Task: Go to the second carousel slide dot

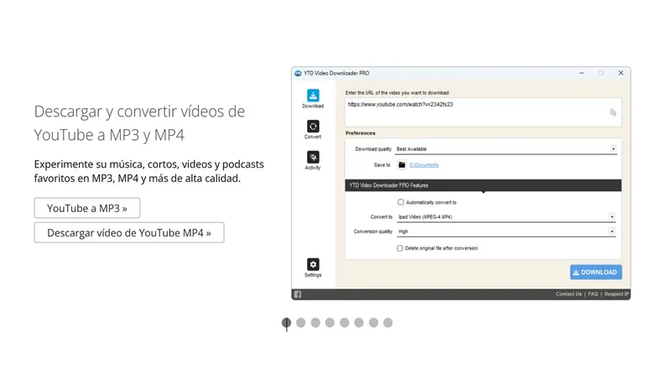Action: tap(301, 323)
